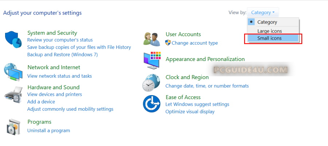Click Optimize visual display link

pyautogui.click(x=190, y=111)
